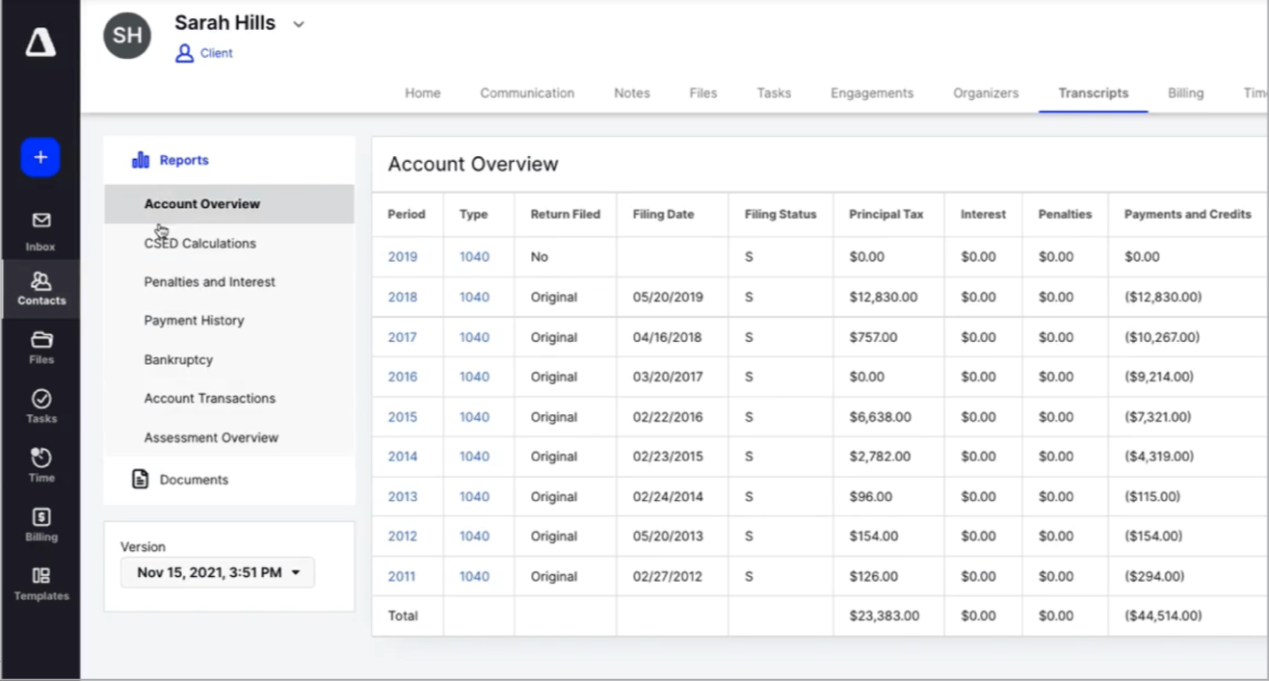Open the Documents section

pos(194,480)
